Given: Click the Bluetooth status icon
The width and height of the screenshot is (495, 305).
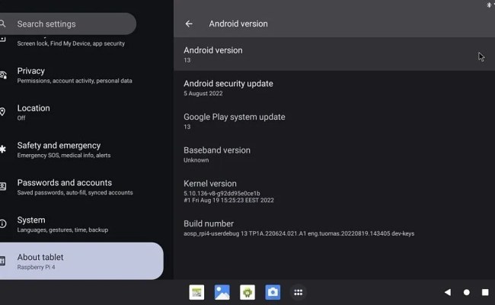Looking at the screenshot, I should (x=489, y=5).
